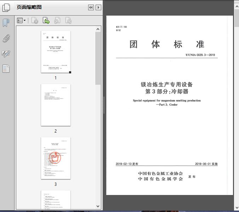Click document view scroll-up arrow
Image resolution: width=239 pixels, height=212 pixels.
pyautogui.click(x=237, y=6)
